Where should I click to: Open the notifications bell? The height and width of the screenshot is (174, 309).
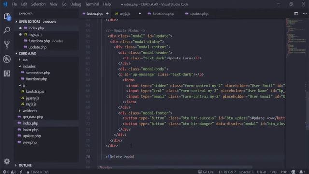(302, 172)
